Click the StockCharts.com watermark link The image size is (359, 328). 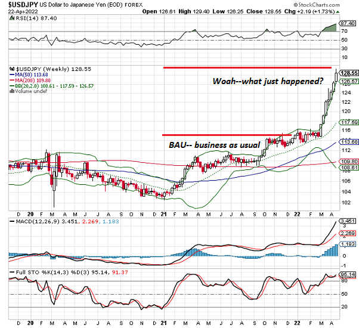coord(330,5)
